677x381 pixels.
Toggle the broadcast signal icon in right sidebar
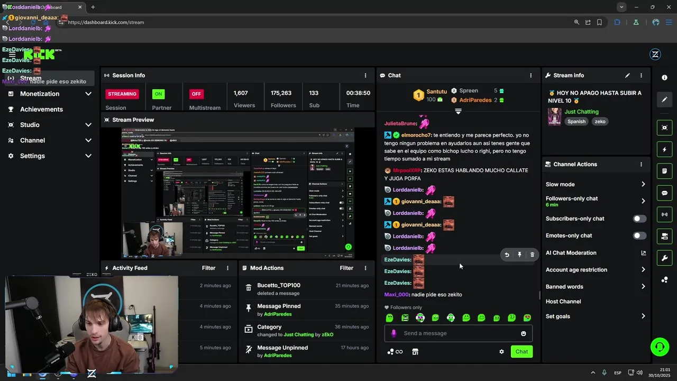664,214
